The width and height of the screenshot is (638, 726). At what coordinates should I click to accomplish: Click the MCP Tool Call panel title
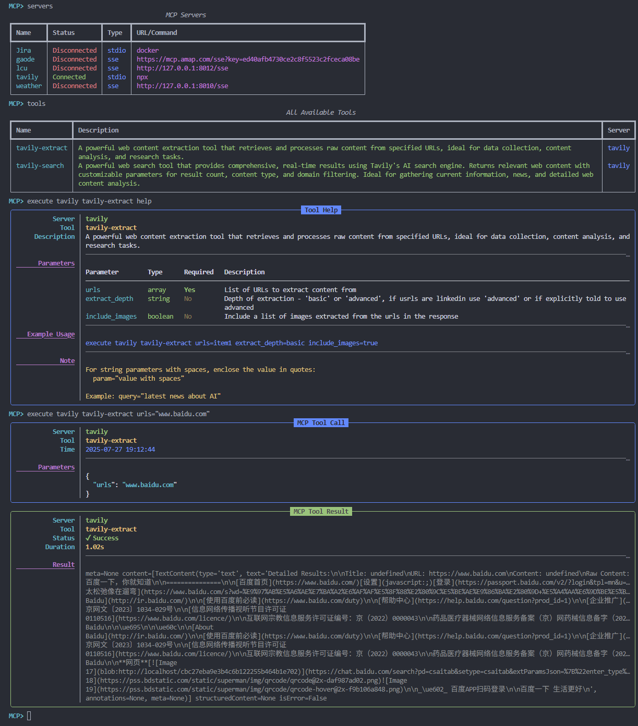click(321, 423)
